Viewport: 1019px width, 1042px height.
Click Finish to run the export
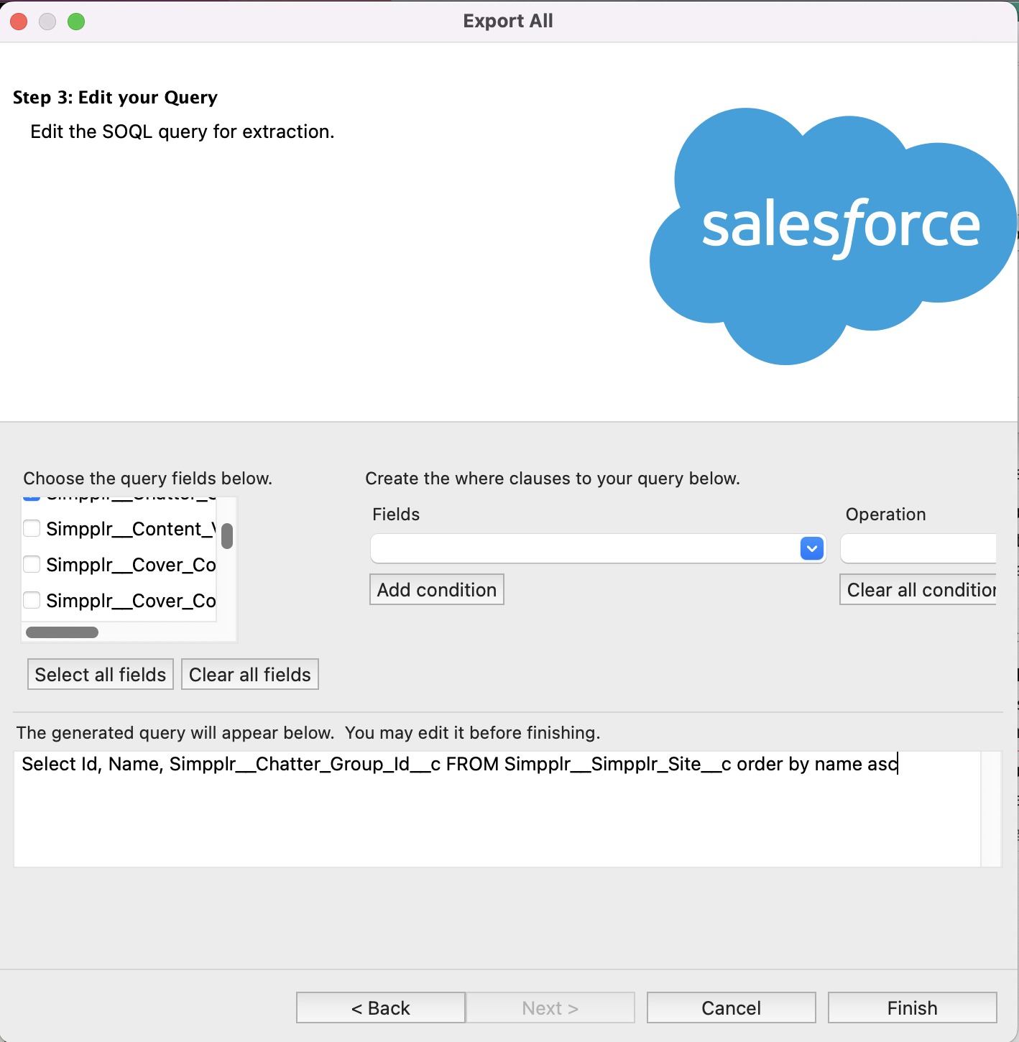(913, 1008)
